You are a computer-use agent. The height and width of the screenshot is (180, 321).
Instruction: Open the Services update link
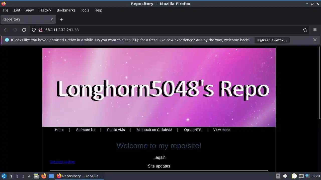point(62,162)
